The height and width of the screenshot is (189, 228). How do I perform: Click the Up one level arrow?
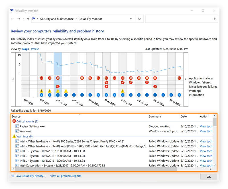[x=28, y=19]
